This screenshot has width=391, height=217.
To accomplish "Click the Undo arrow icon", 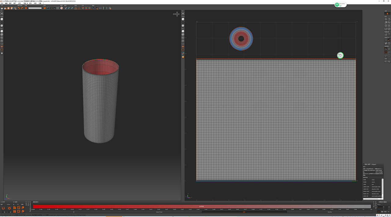I will 19,8.
